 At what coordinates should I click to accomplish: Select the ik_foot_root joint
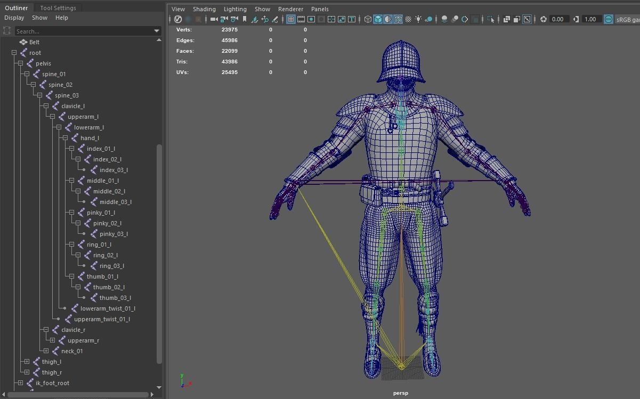(52, 383)
